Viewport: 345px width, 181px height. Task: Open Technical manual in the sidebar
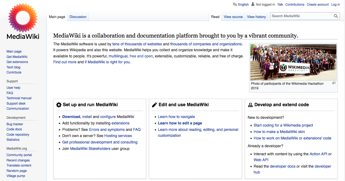click(19, 98)
